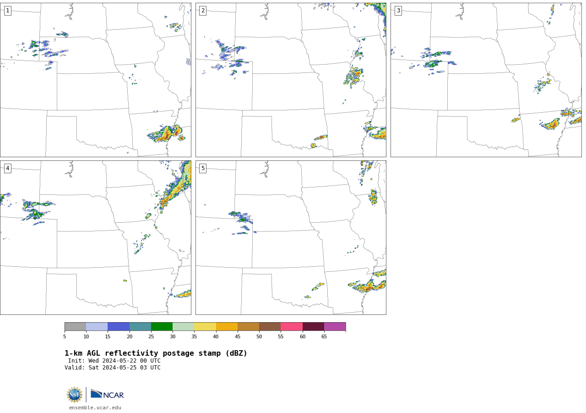Image resolution: width=586 pixels, height=413 pixels.
Task: Click the panel number label '2'
Action: click(203, 11)
